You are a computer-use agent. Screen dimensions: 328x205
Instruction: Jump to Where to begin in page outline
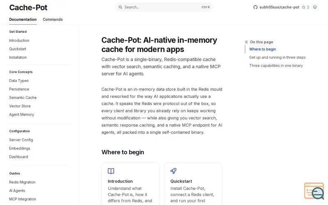tap(262, 49)
